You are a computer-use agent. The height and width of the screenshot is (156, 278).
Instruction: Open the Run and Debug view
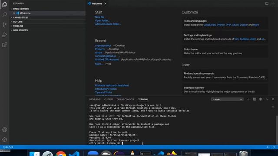tap(5, 35)
